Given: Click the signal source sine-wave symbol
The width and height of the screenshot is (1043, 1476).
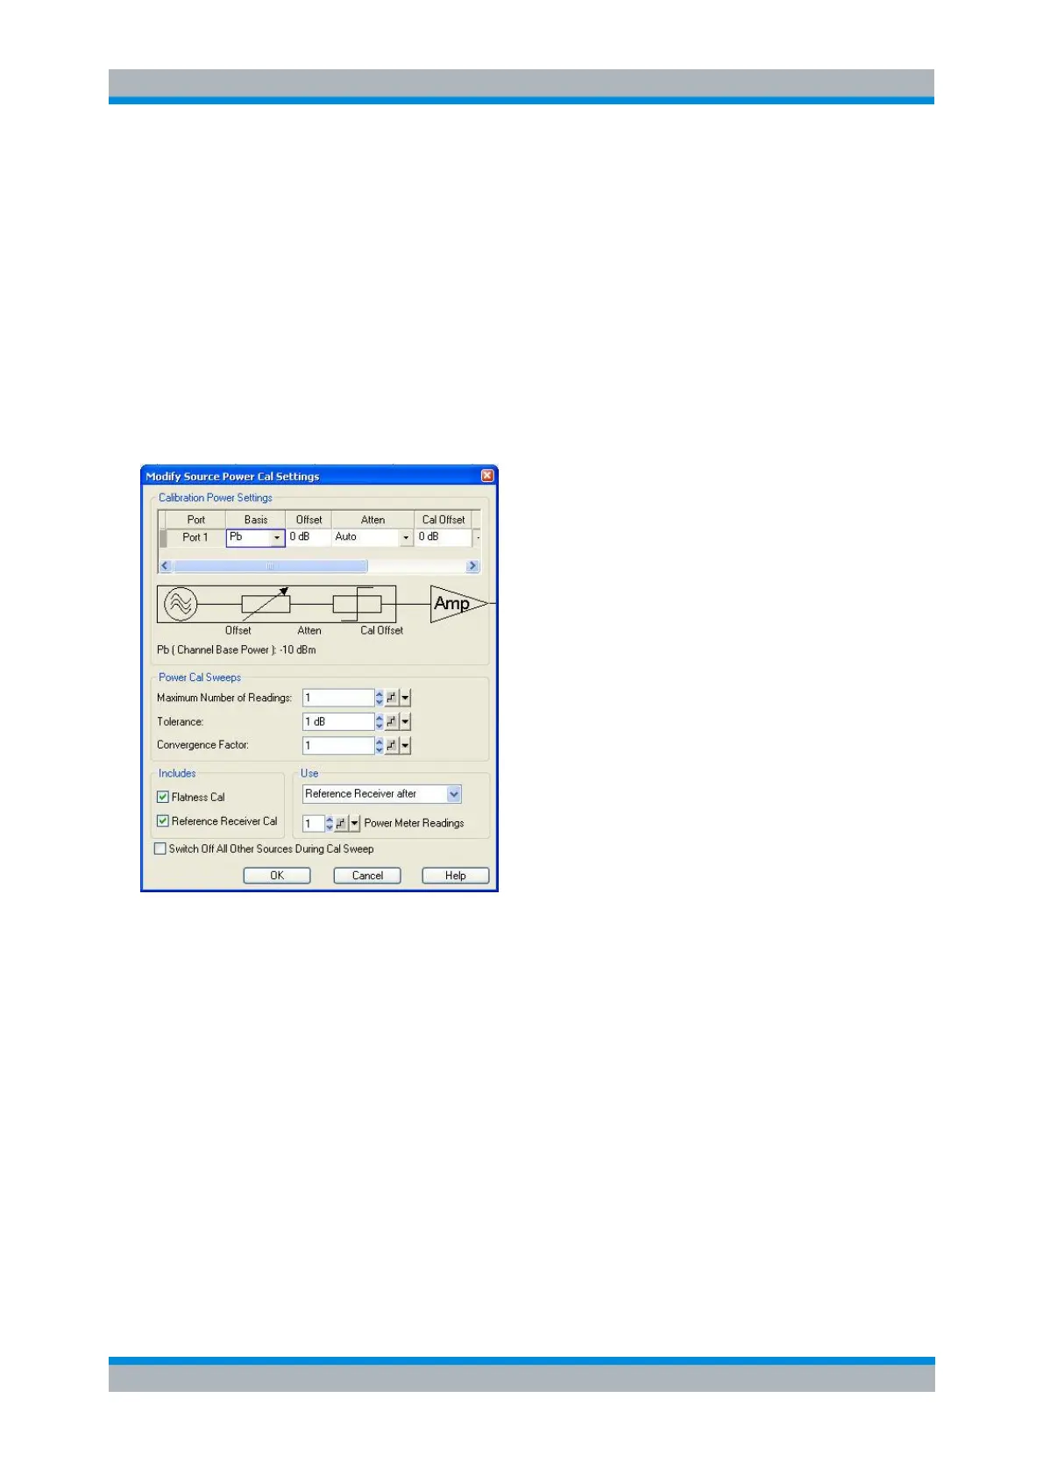Looking at the screenshot, I should click(181, 604).
